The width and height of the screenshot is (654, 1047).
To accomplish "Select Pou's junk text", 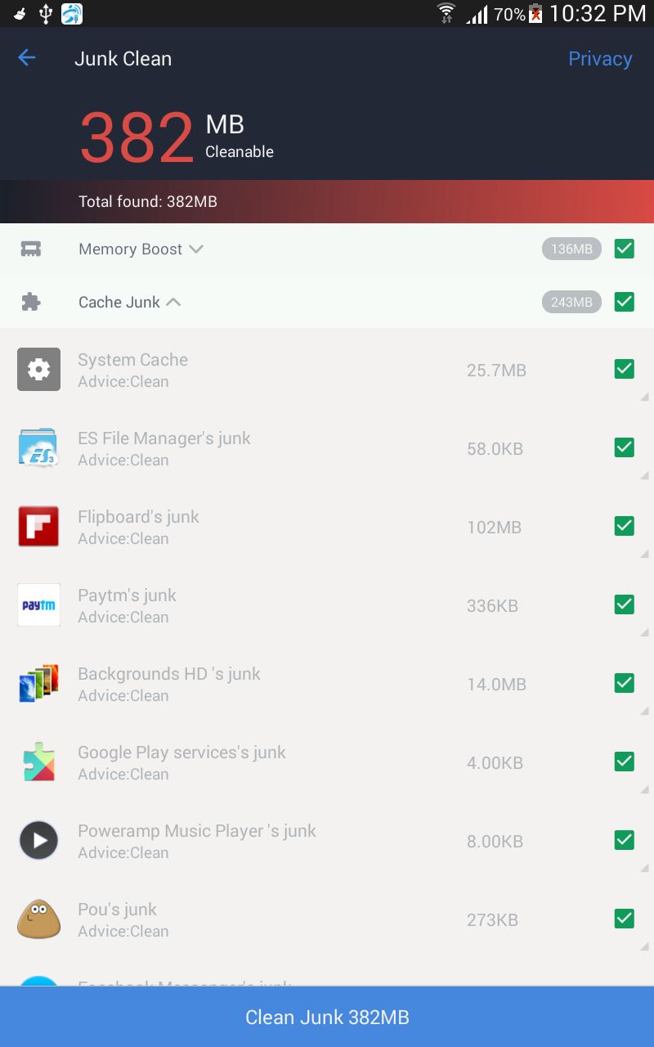I will [117, 910].
